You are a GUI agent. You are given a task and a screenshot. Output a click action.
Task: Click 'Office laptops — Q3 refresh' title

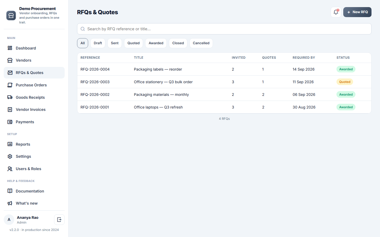[158, 107]
